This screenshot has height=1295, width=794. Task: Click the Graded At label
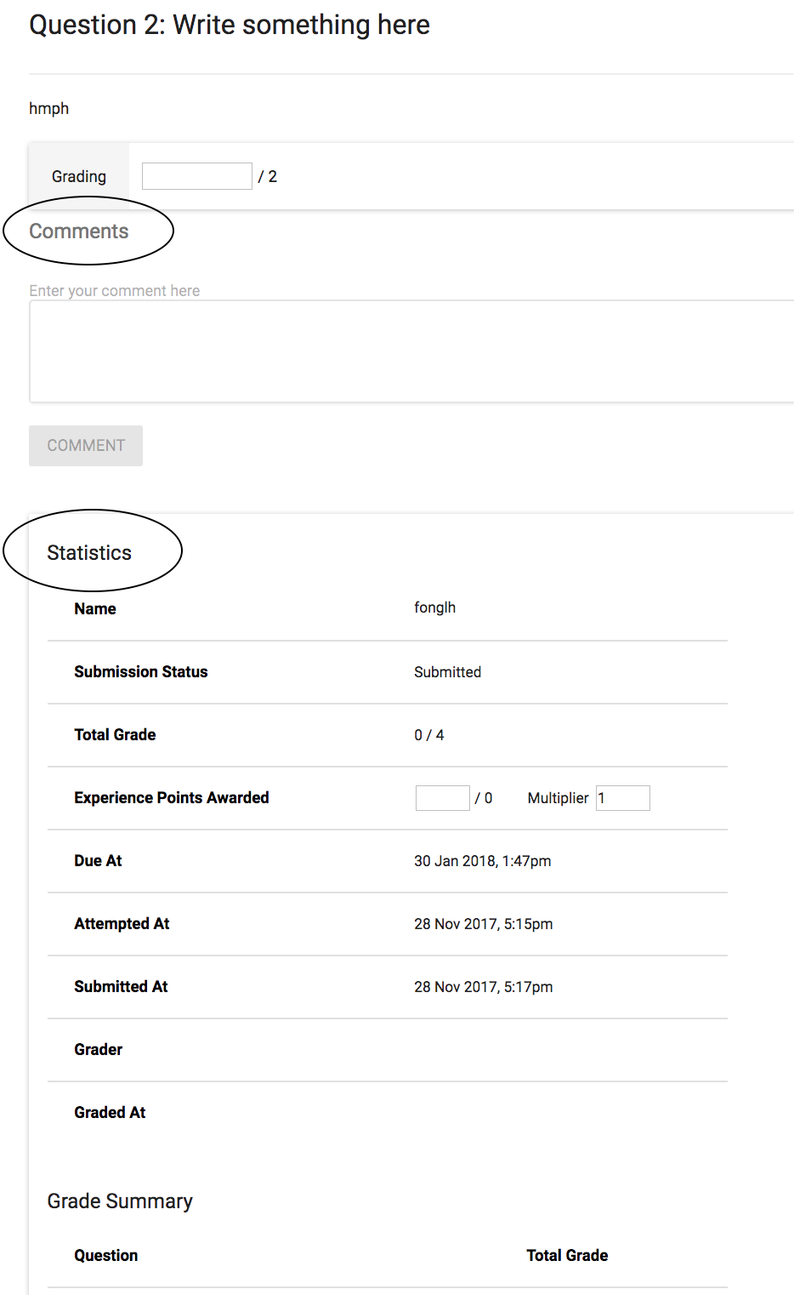pyautogui.click(x=110, y=1111)
